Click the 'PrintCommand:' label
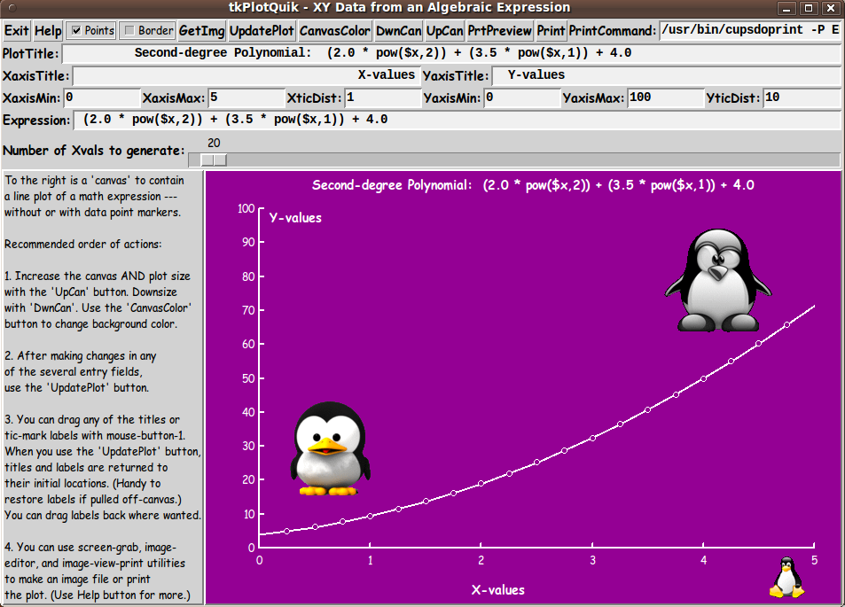Image resolution: width=845 pixels, height=607 pixels. tap(613, 31)
